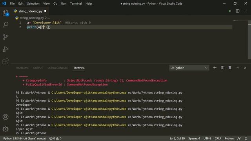Select the string_ndexing.py editor tab
The image size is (251, 141).
pos(31,11)
